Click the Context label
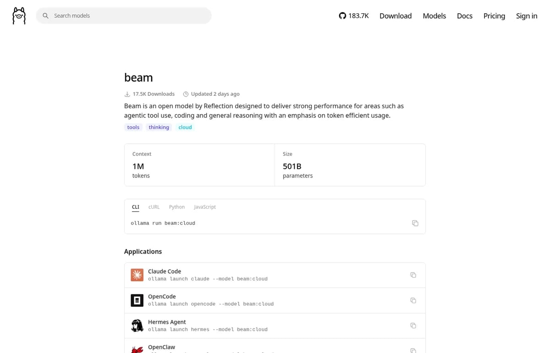 (x=142, y=154)
